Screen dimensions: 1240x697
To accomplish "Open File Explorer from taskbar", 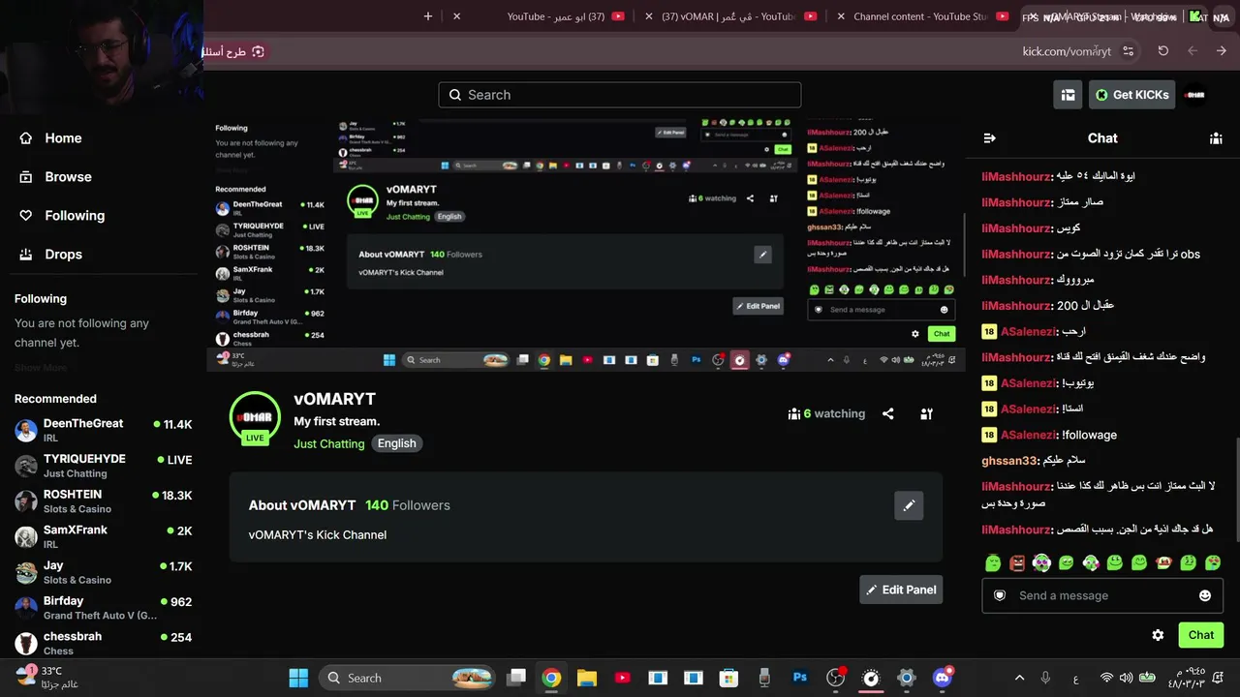I will pyautogui.click(x=587, y=678).
